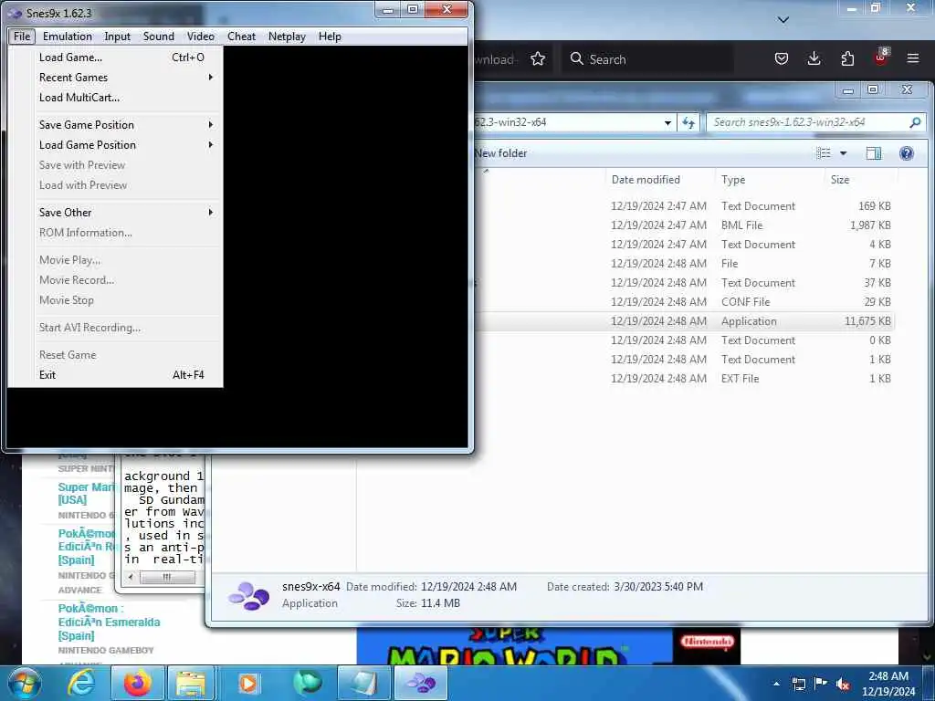Choose Load Game... from File menu
Screen dimensions: 935x701
click(116, 58)
